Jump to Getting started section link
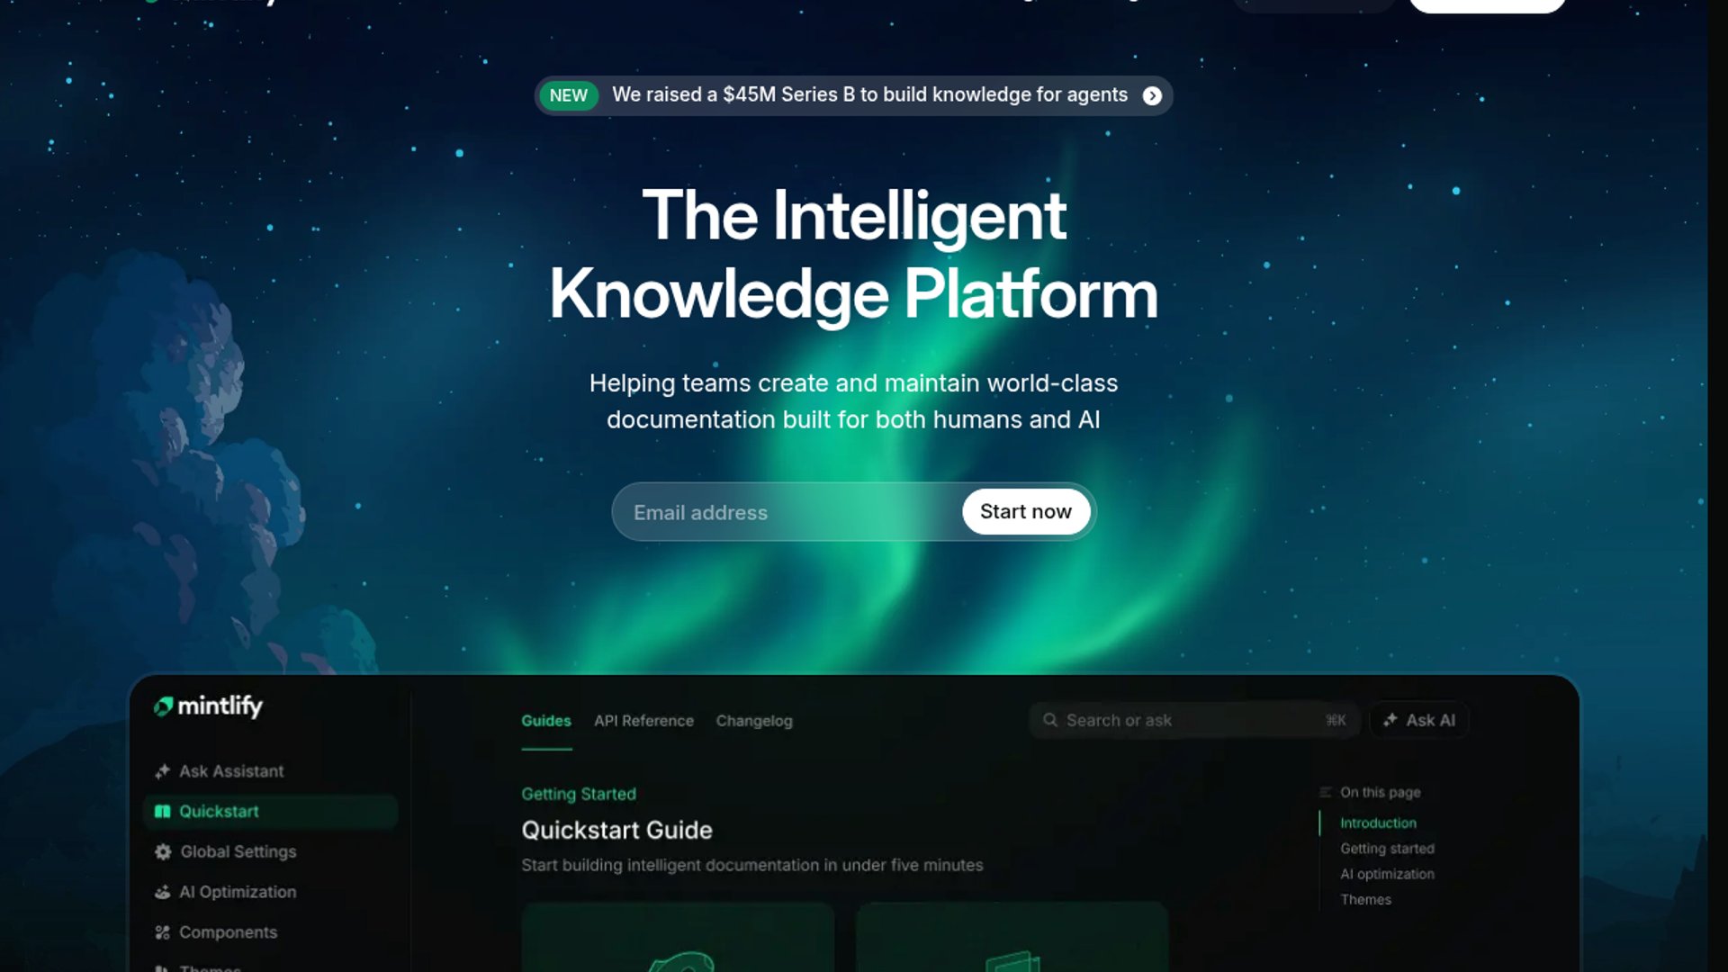The image size is (1728, 972). pyautogui.click(x=1387, y=849)
